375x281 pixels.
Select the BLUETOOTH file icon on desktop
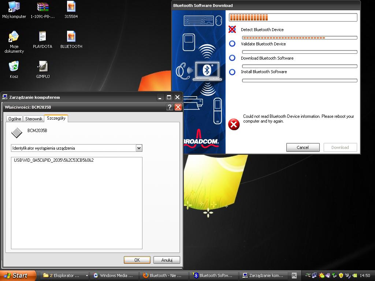[71, 40]
